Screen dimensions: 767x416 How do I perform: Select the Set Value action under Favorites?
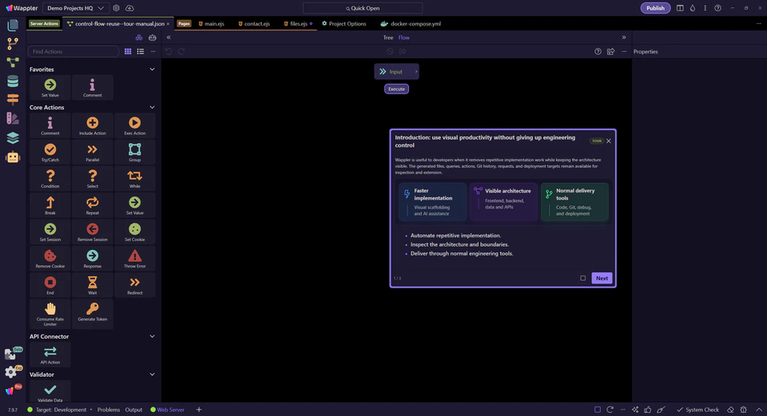pyautogui.click(x=50, y=88)
